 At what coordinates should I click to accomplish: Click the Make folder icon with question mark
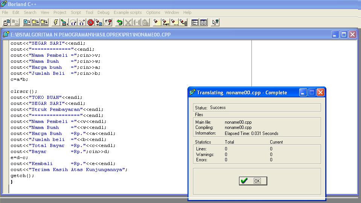(35, 22)
